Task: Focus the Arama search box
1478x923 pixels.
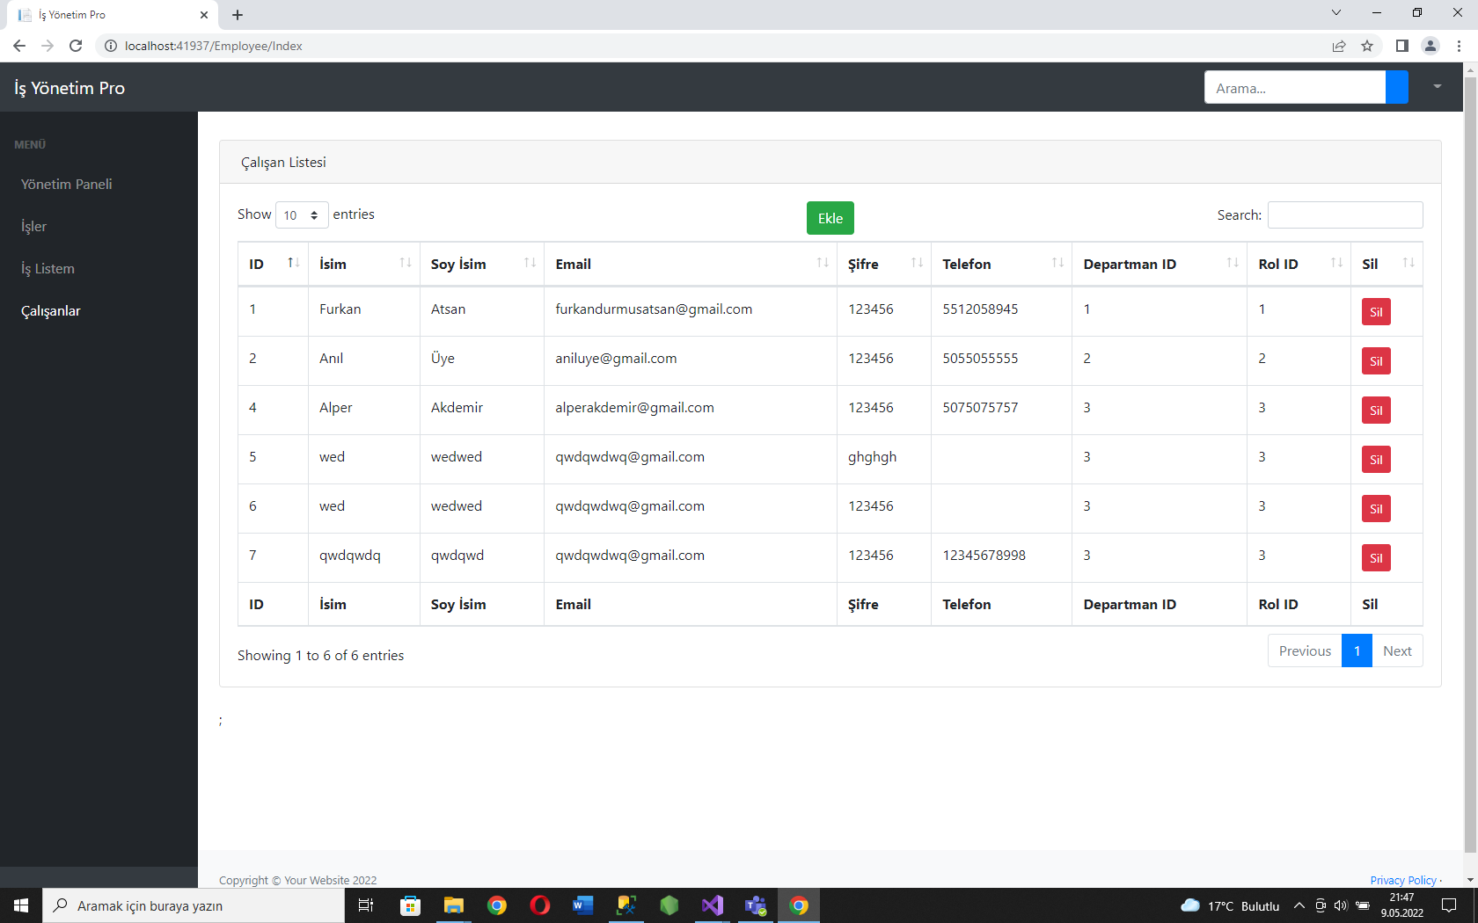Action: (1295, 87)
